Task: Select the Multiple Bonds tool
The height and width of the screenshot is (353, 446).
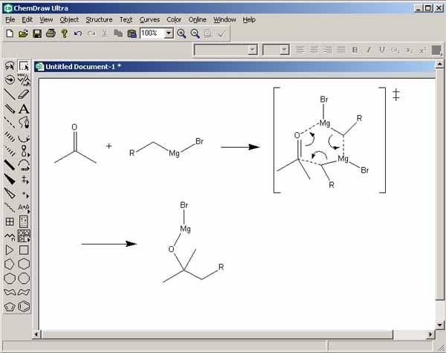Action: [x=10, y=109]
